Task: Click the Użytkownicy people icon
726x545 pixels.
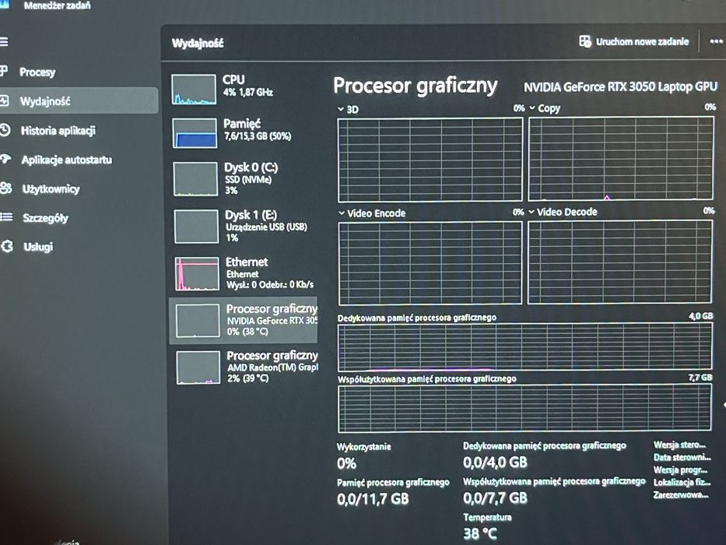Action: pyautogui.click(x=6, y=188)
